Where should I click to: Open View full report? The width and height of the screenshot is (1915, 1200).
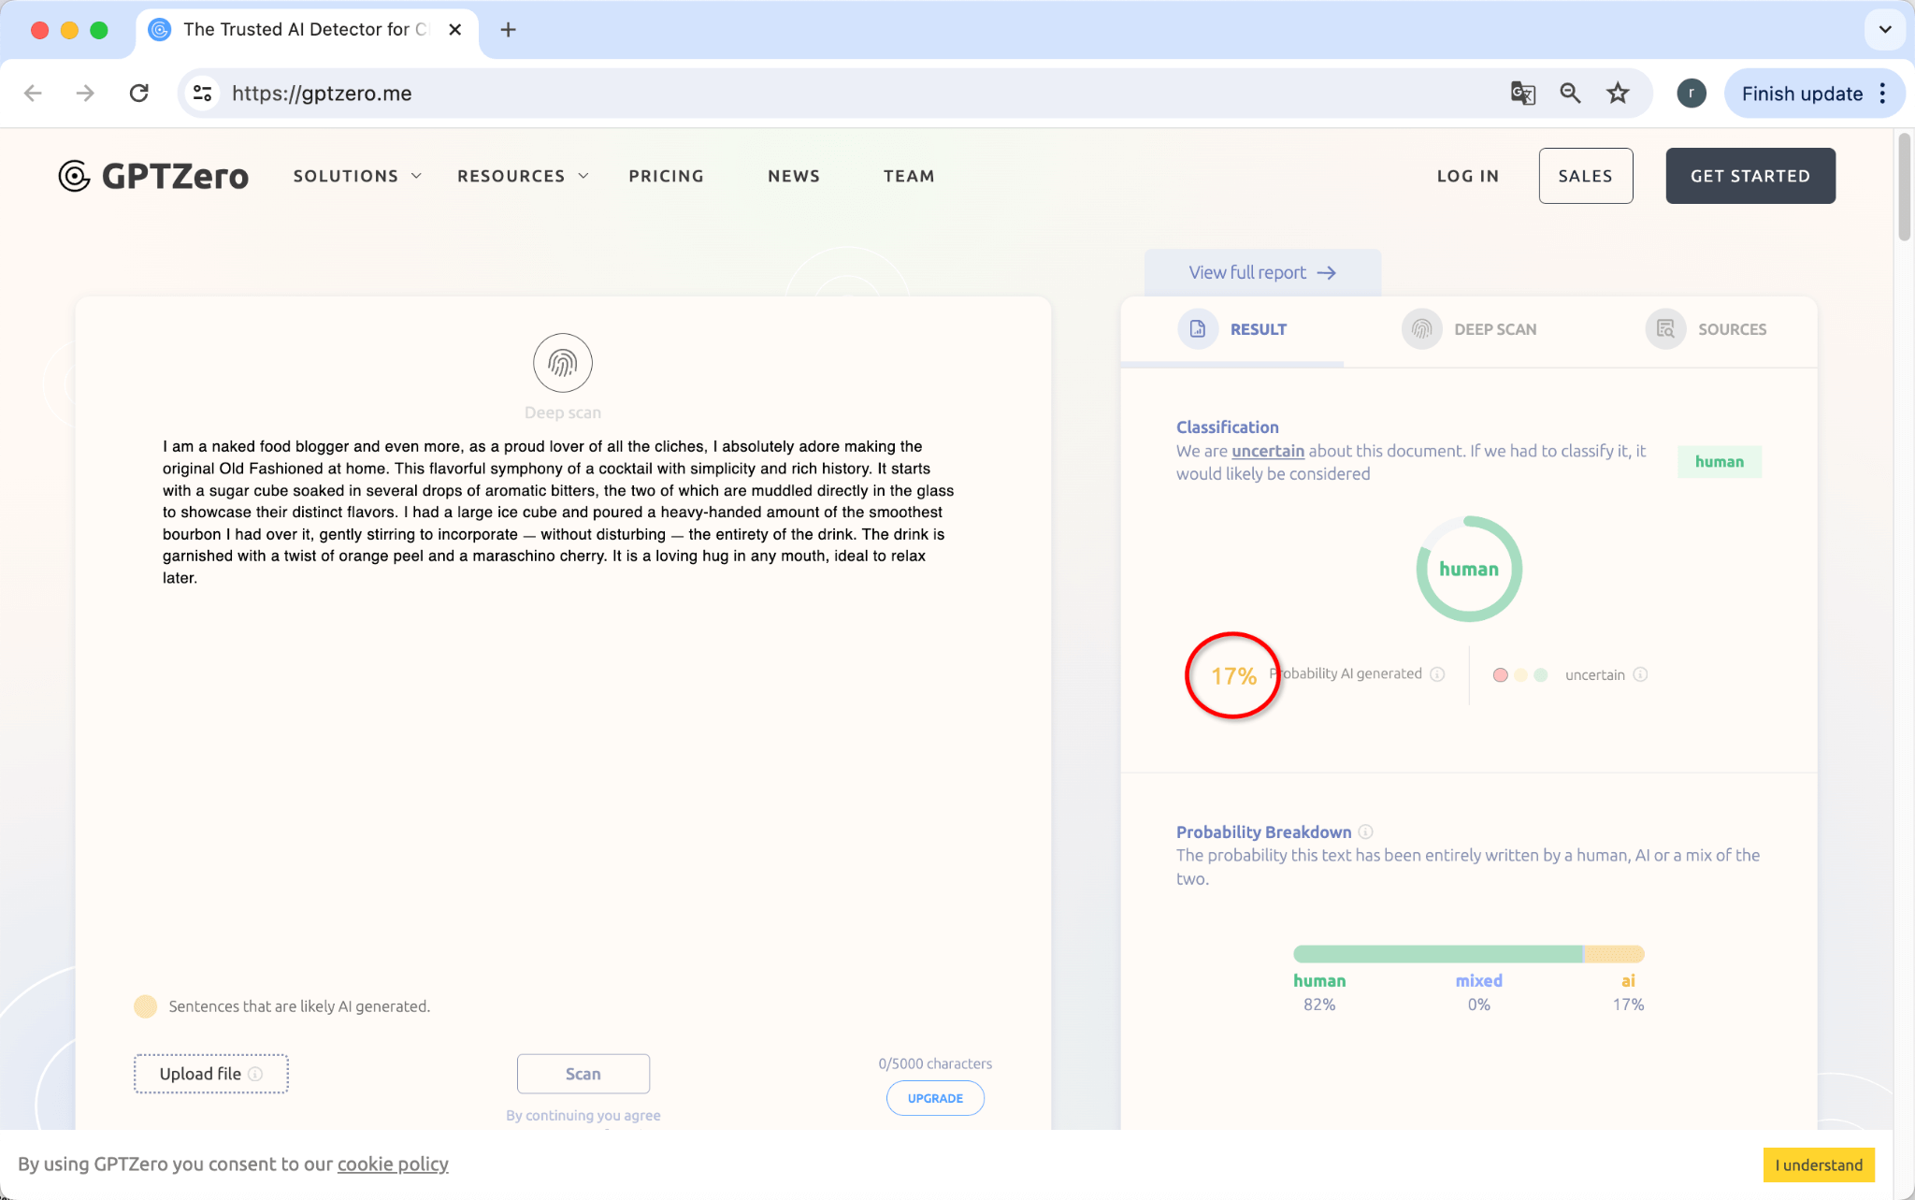tap(1262, 273)
